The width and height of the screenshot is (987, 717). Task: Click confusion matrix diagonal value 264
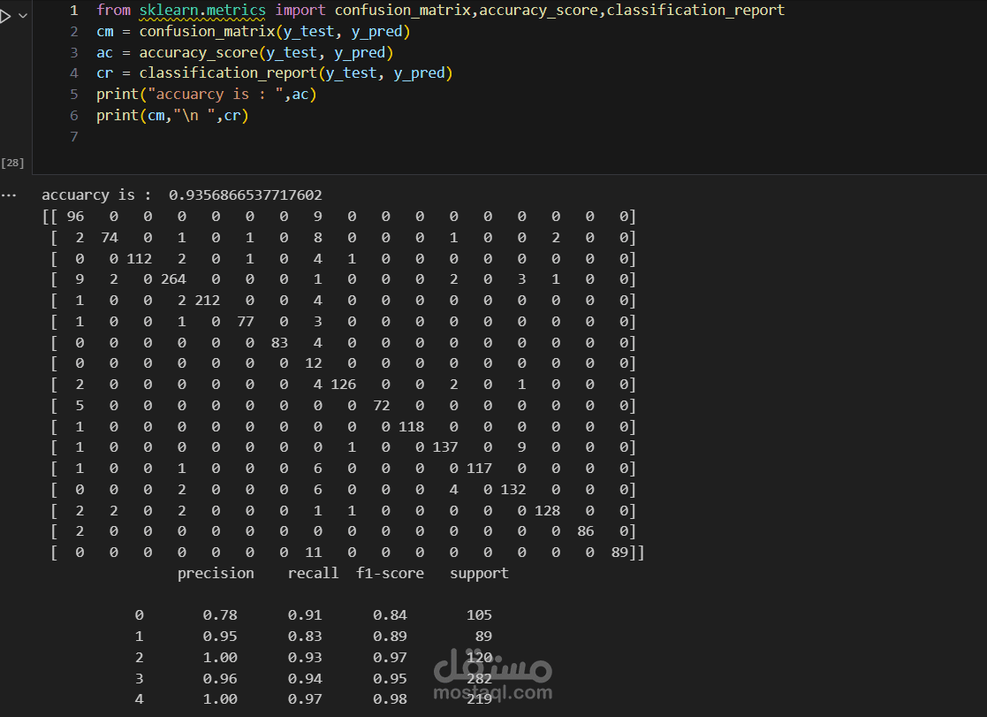pos(173,279)
